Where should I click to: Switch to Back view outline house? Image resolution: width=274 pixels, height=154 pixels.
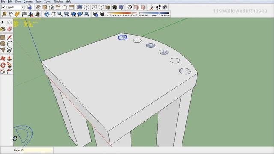click(65, 7)
